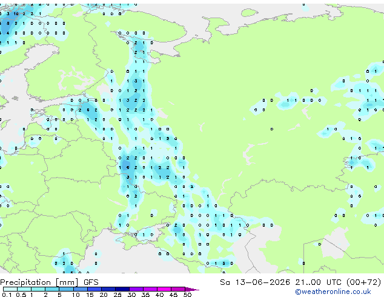Click the legend label 35
Image resolution: width=384 pixels, height=297 pixels.
pyautogui.click(x=145, y=295)
